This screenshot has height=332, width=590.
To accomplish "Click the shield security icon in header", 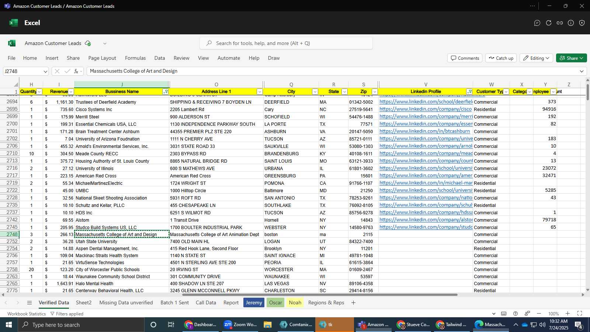I will click(582, 23).
